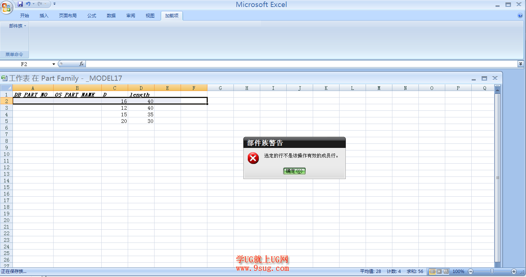Open the 页面布局 ribbon tab

[68, 16]
